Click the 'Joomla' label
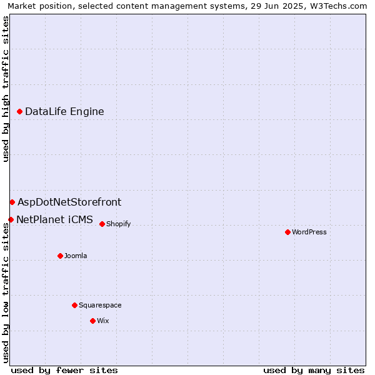The width and height of the screenshot is (375, 375). (76, 256)
